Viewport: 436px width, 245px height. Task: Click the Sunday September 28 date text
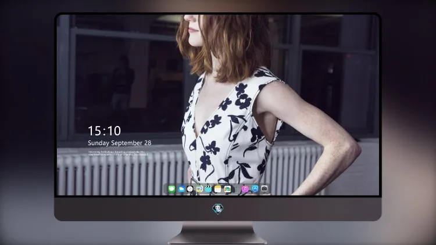click(x=120, y=143)
